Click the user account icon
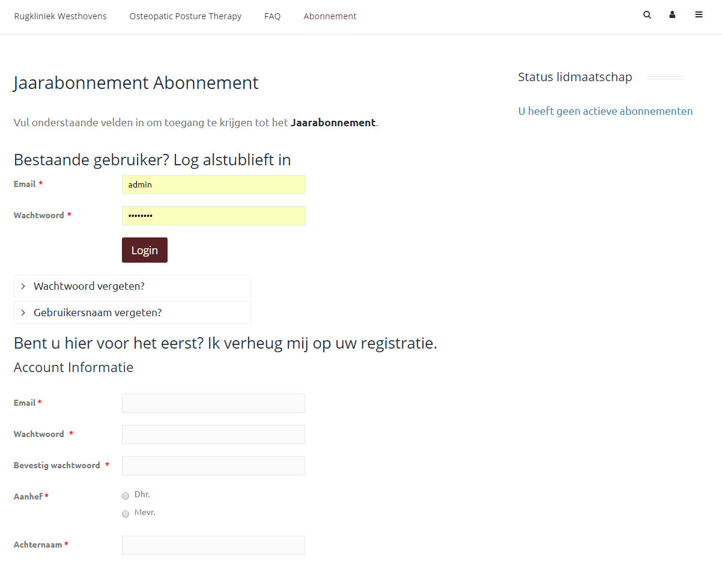Screen dimensions: 722x565 coord(673,15)
